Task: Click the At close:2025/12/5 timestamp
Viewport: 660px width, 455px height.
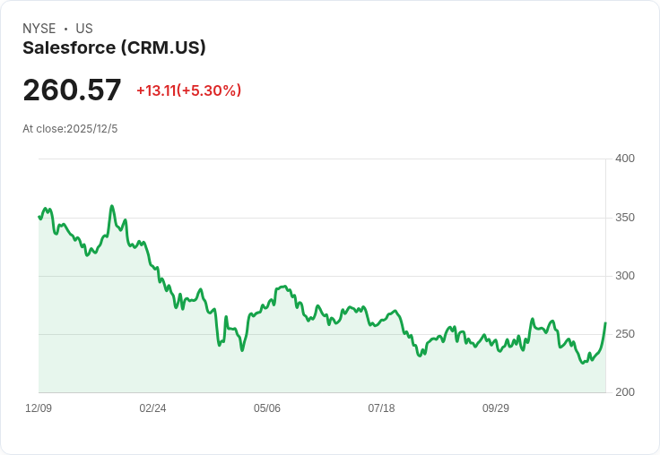Action: pyautogui.click(x=70, y=129)
